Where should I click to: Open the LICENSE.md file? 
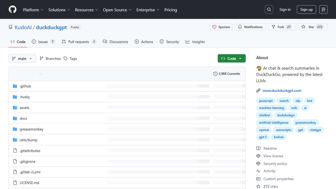coord(29,183)
